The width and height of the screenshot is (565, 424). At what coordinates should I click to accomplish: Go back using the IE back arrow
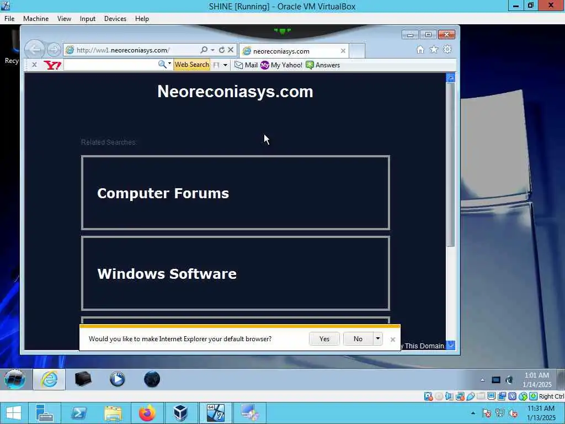pyautogui.click(x=35, y=49)
